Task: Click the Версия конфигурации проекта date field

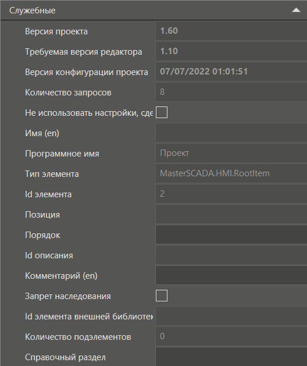Action: click(x=231, y=72)
